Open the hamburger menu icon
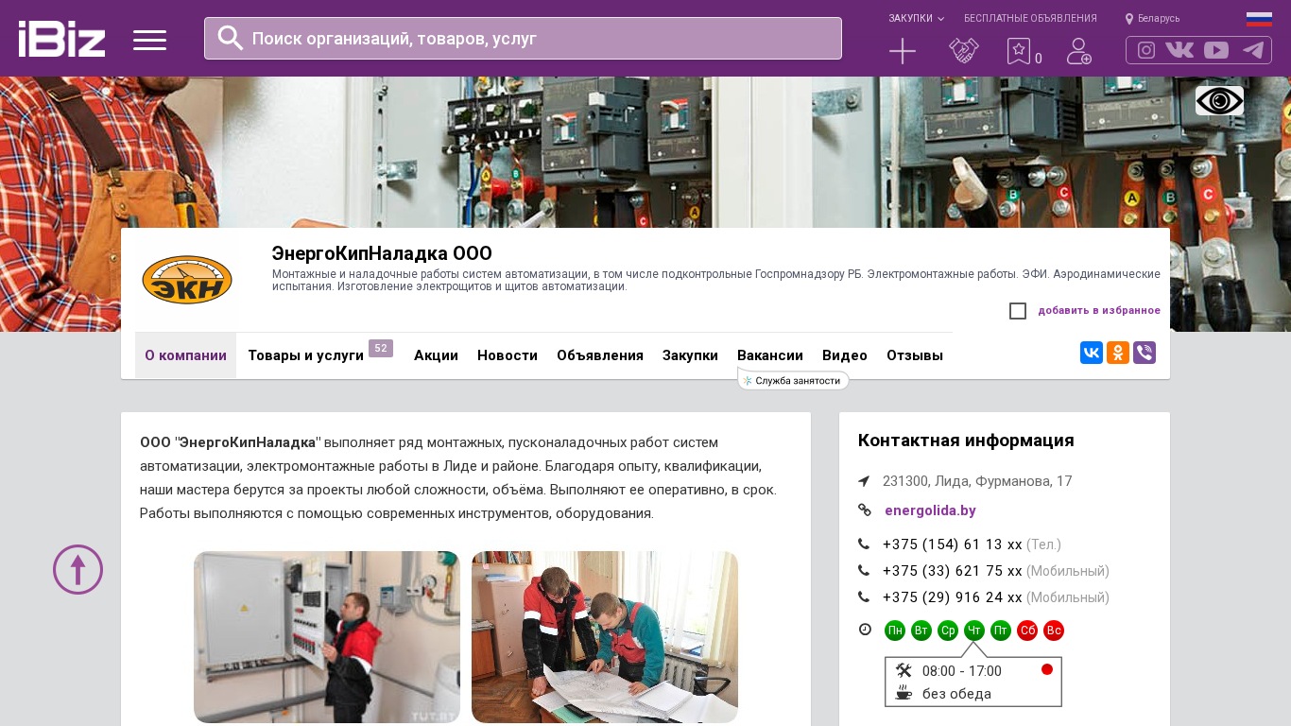The image size is (1291, 726). (149, 40)
